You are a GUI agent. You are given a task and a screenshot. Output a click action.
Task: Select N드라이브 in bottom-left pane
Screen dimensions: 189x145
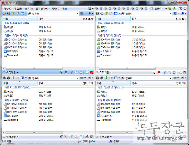(x=11, y=116)
